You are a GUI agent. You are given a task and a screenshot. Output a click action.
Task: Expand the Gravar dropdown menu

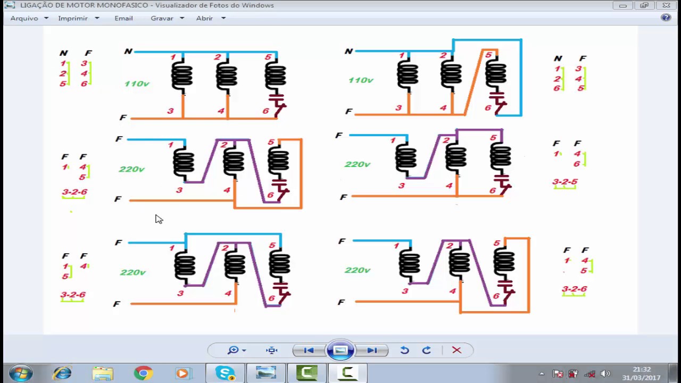pos(167,18)
